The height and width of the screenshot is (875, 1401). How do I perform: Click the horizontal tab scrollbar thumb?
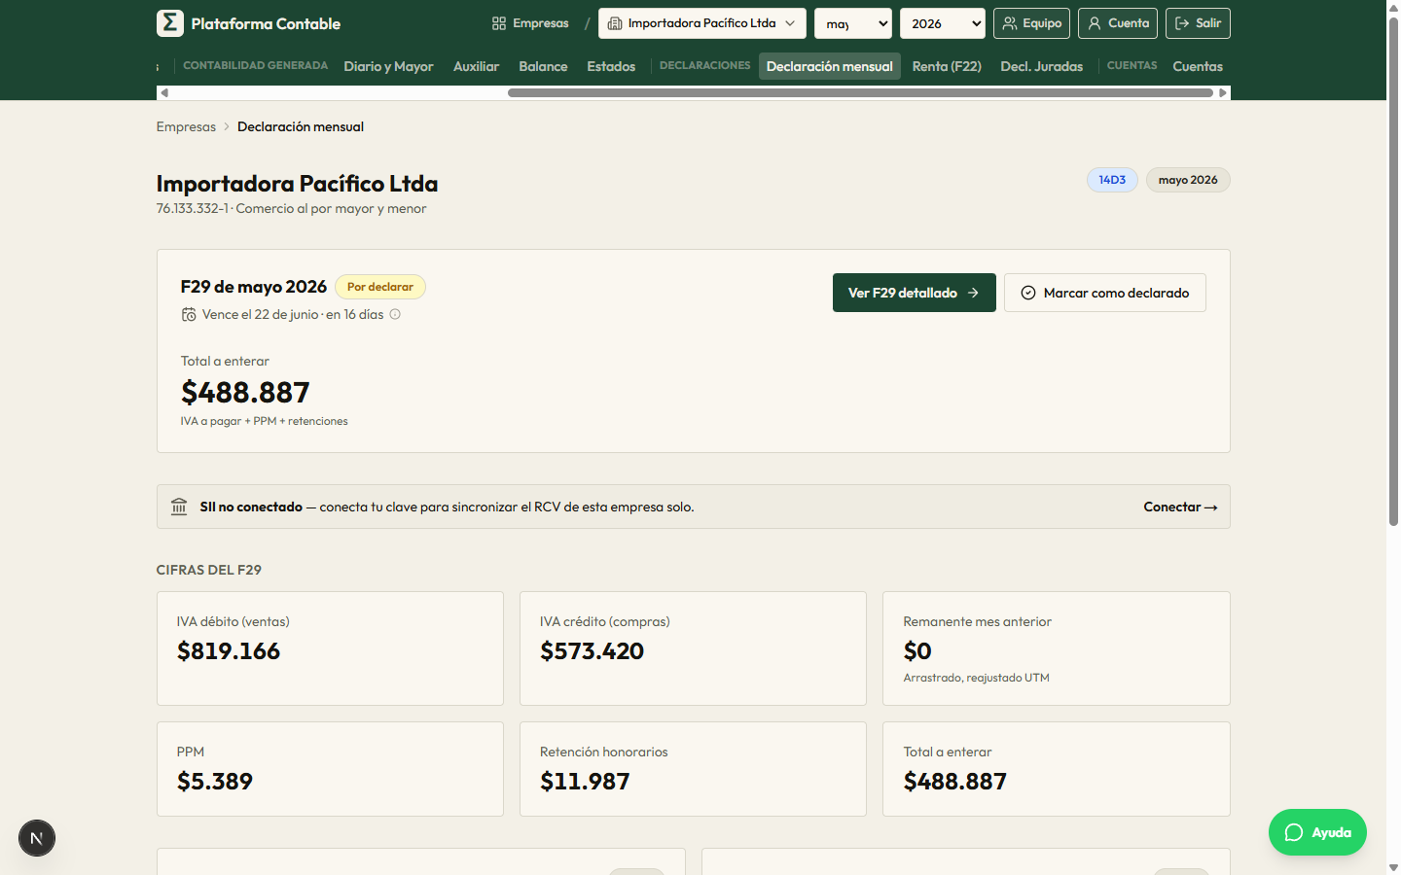(860, 93)
